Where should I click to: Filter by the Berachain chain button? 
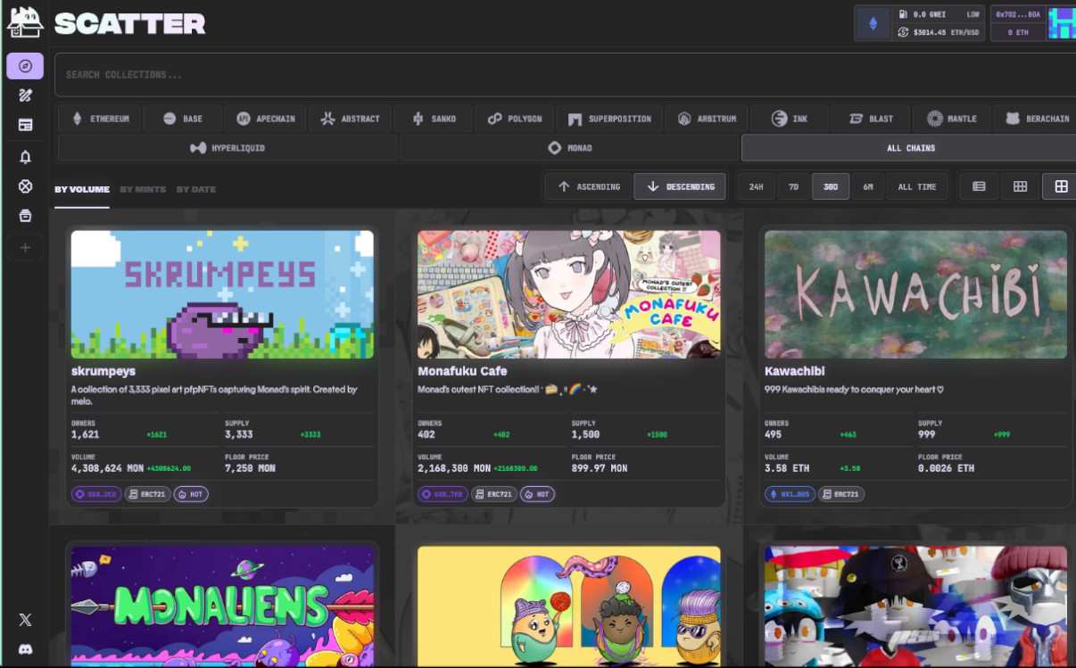click(1037, 119)
